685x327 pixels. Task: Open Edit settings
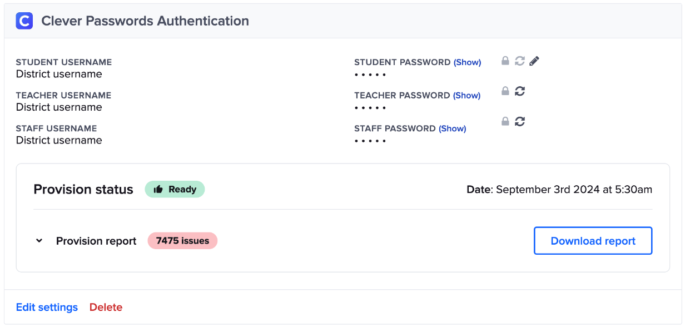click(47, 307)
